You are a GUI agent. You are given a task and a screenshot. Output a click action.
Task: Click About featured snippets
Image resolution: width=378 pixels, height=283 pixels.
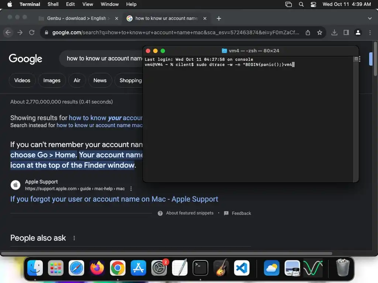click(x=190, y=213)
